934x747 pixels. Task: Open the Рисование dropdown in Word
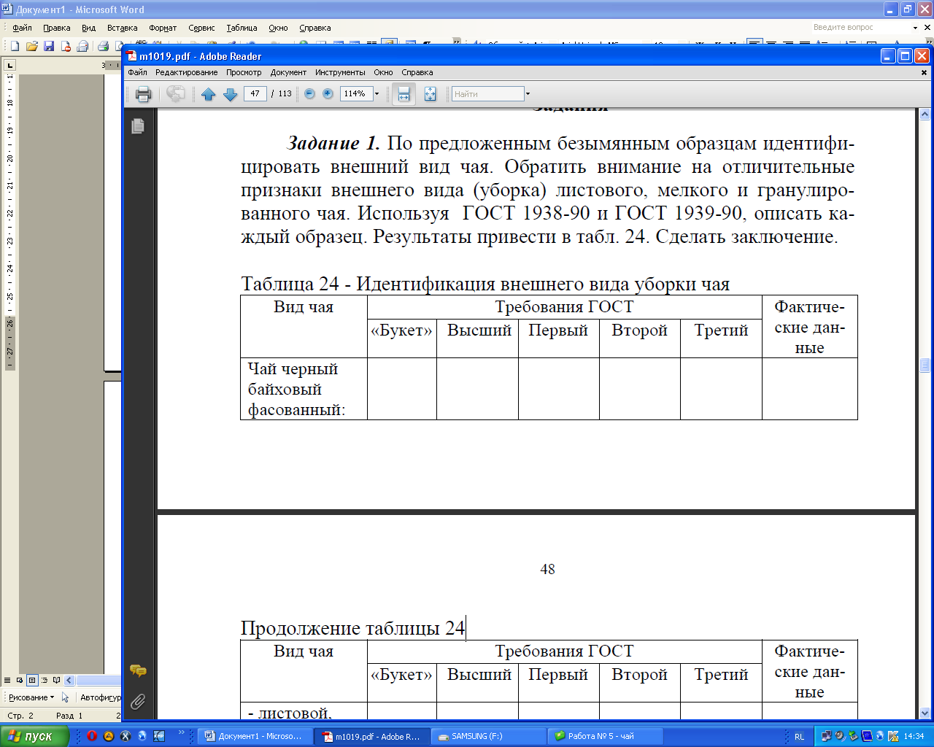[x=31, y=697]
